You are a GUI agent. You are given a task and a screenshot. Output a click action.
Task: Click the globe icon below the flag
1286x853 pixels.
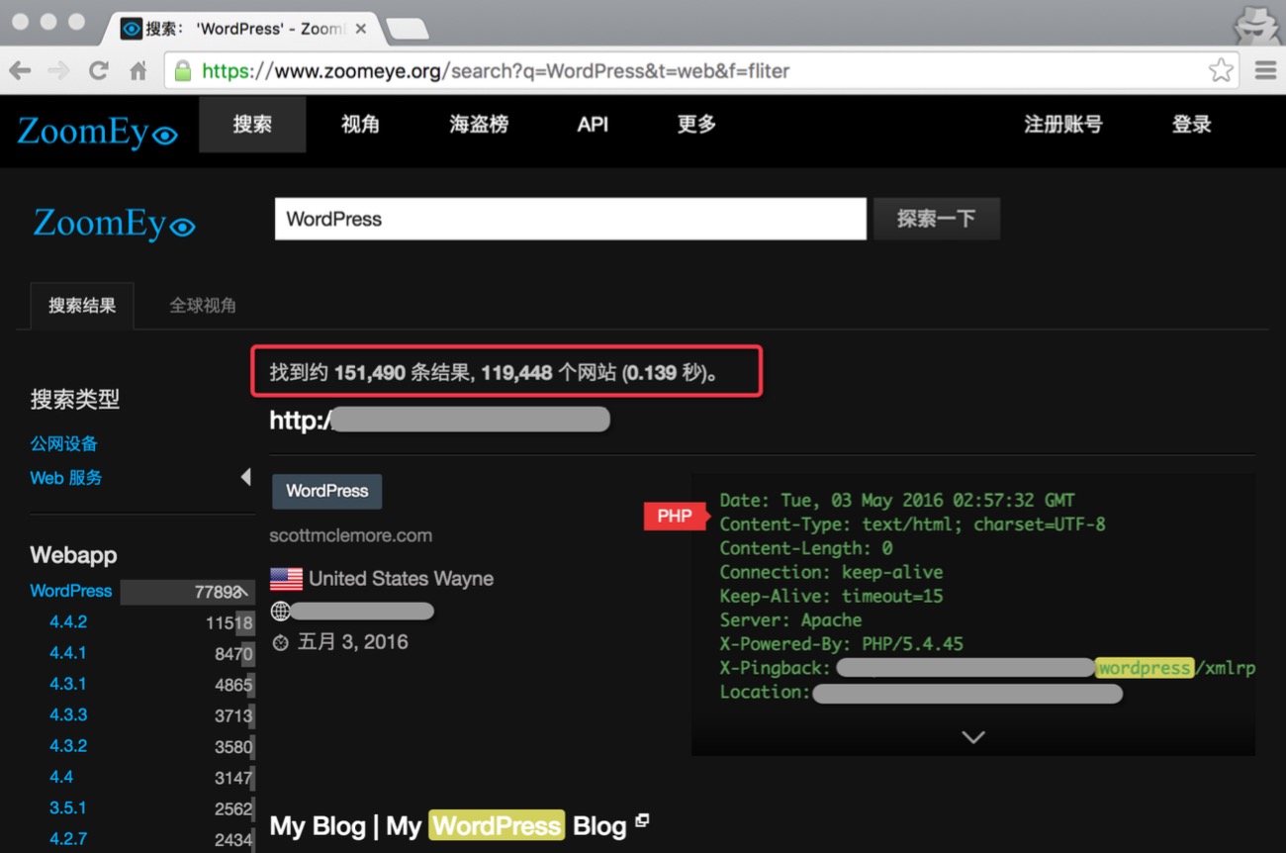point(280,611)
